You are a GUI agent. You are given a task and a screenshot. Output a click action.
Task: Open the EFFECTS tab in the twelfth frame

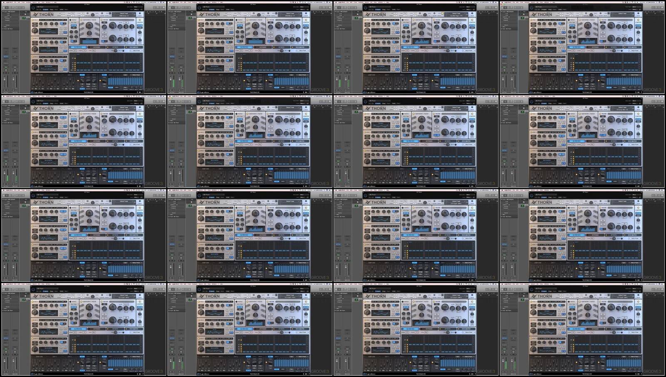tap(615, 235)
